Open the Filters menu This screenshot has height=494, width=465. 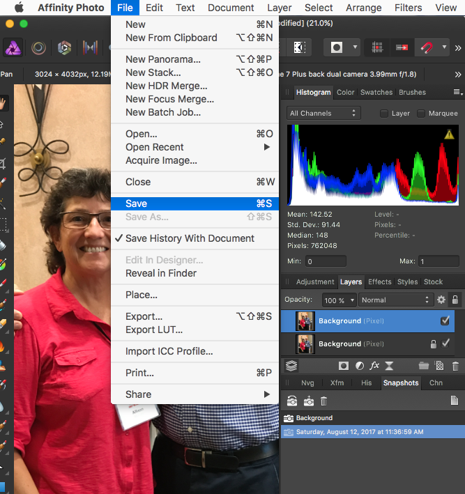pyautogui.click(x=409, y=8)
